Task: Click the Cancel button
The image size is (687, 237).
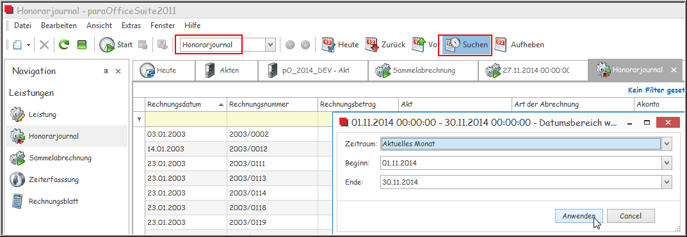Action: pos(631,215)
